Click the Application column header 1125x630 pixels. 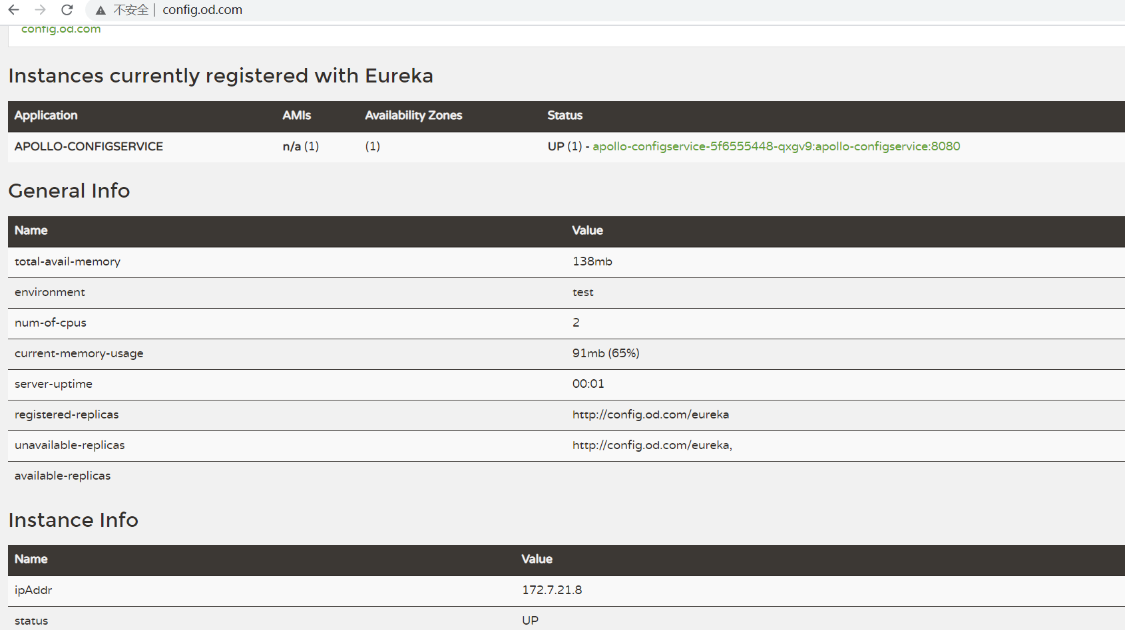pyautogui.click(x=46, y=115)
